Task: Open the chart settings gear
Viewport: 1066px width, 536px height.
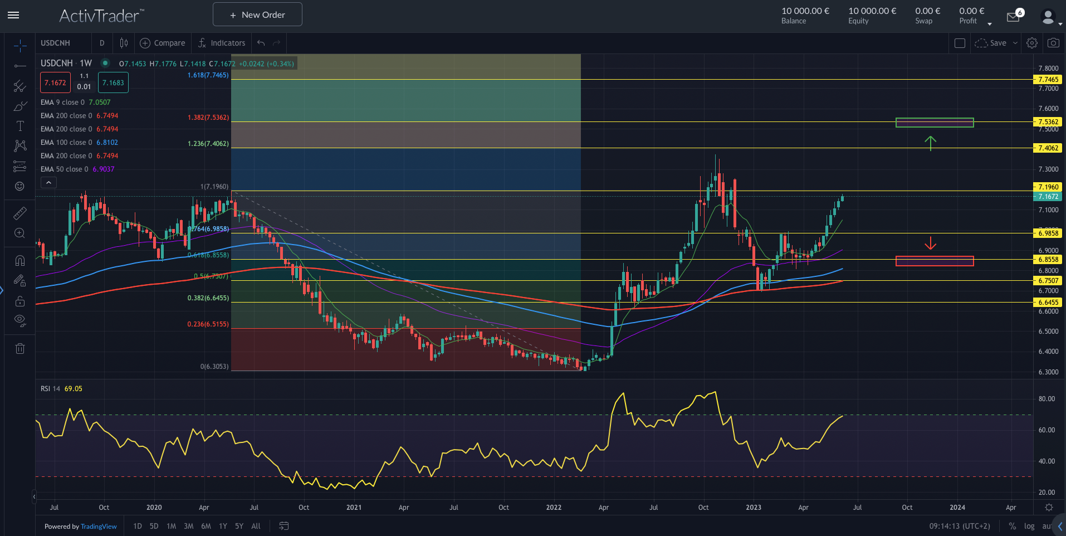Action: (x=1031, y=43)
